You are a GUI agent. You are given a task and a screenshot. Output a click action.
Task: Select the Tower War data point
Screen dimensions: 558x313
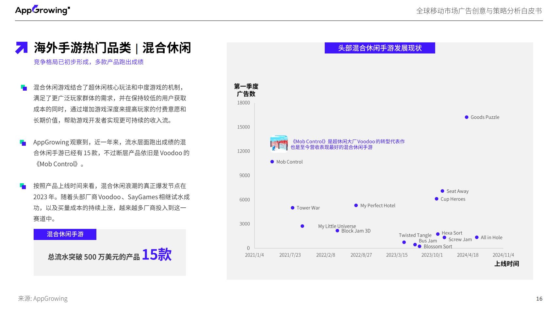[292, 208]
